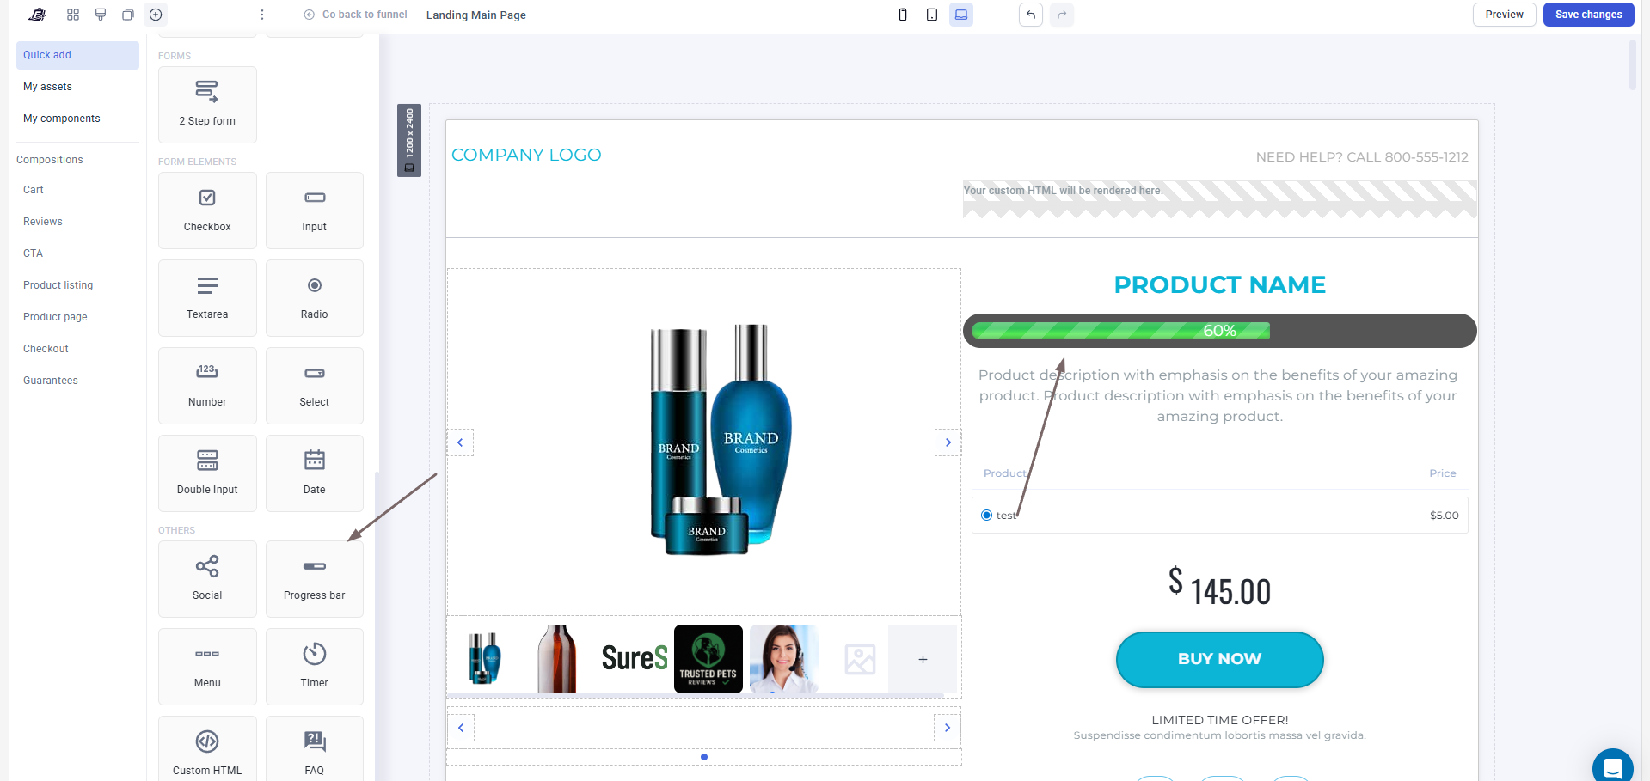Add the Progress bar element
1650x781 pixels.
(x=314, y=578)
